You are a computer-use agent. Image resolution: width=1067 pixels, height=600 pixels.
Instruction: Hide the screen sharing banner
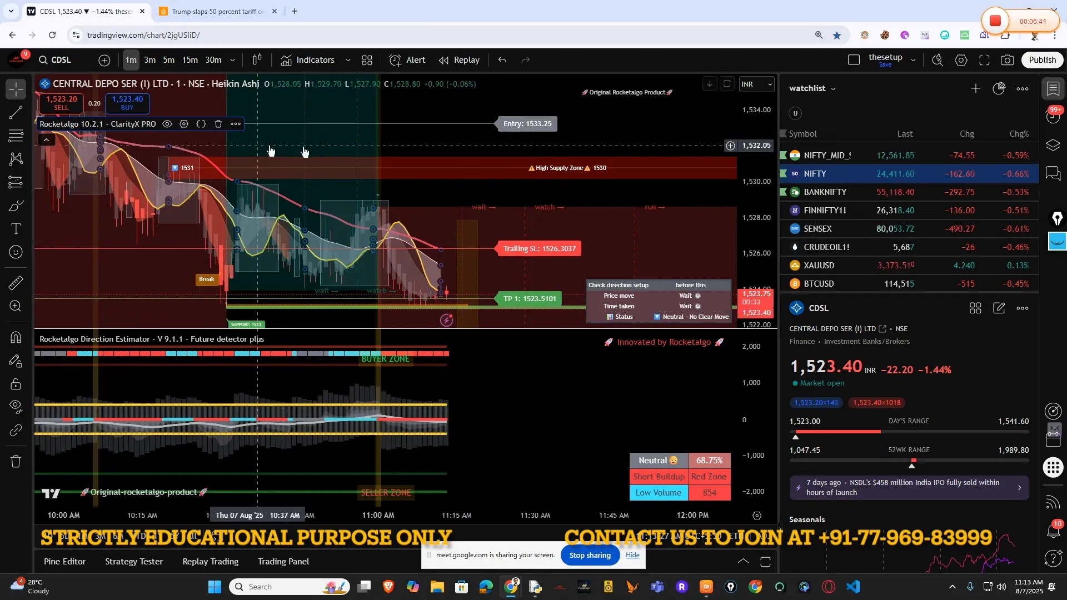632,555
